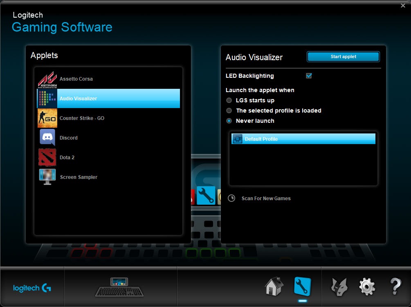This screenshot has width=411, height=307.
Task: Select Assetto Corsa in the applets list
Action: click(108, 79)
